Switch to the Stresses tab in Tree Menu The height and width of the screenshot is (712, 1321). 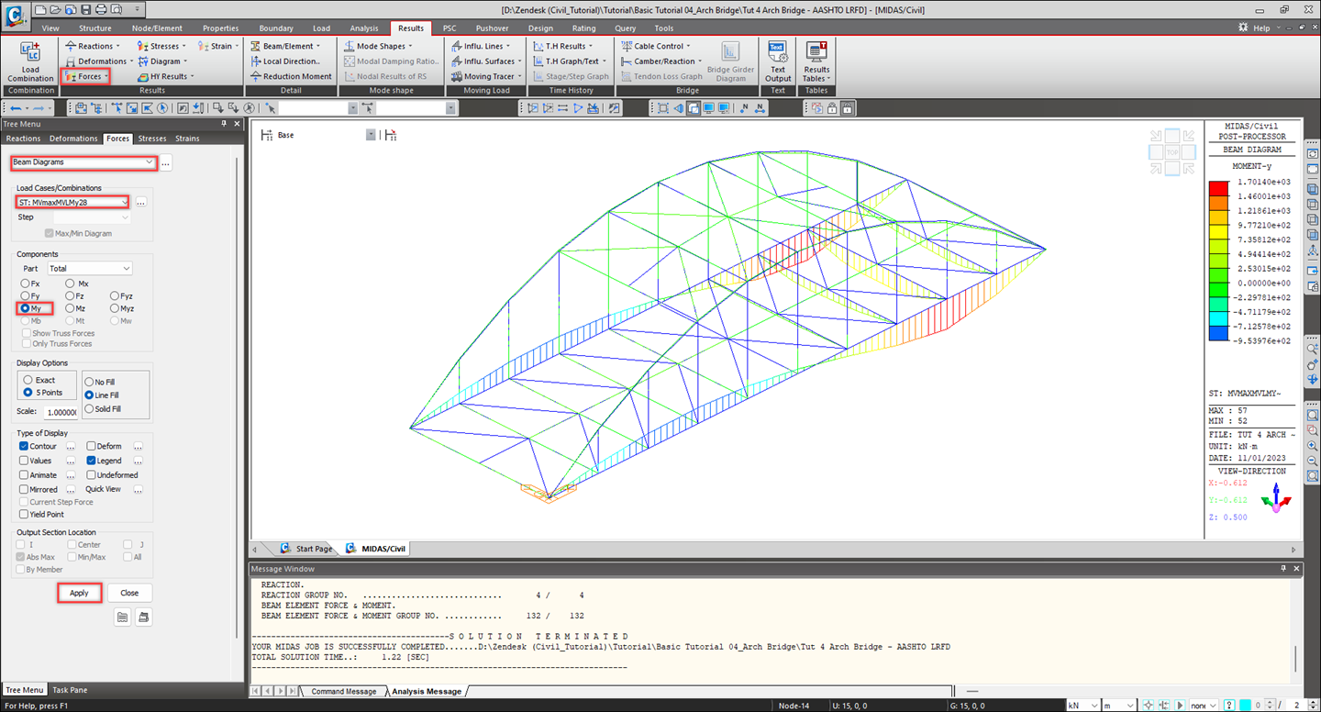(152, 139)
